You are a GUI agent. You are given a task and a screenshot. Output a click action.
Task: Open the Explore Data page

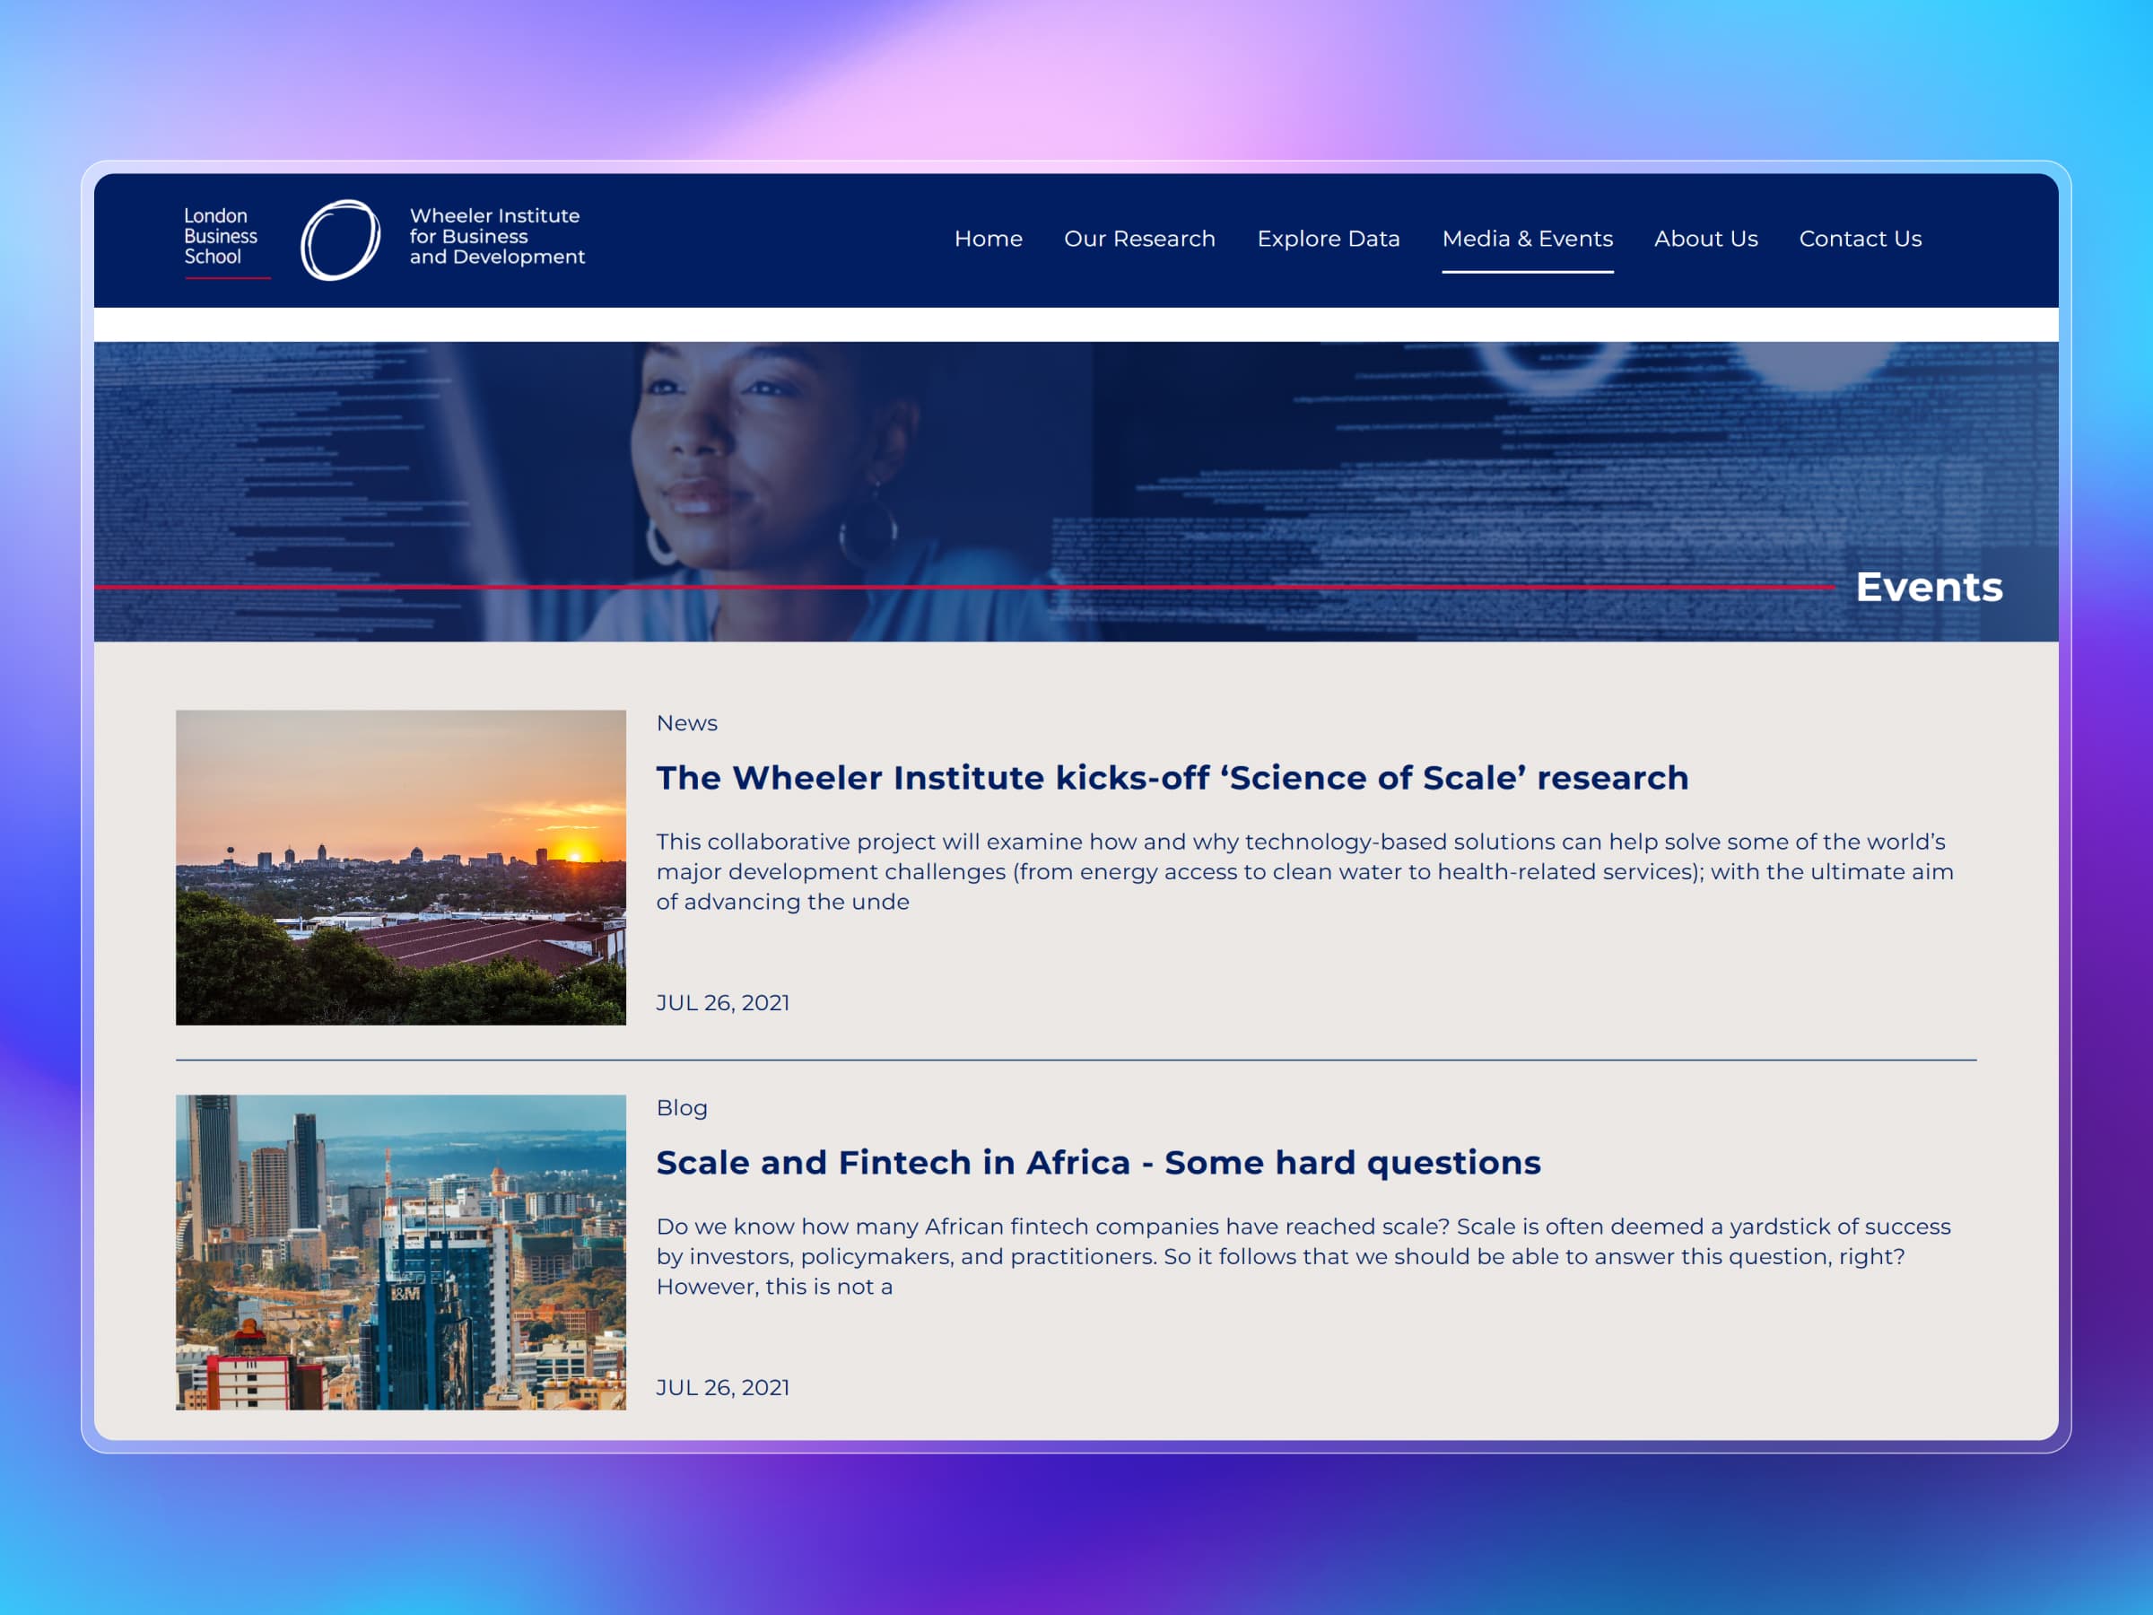point(1329,239)
